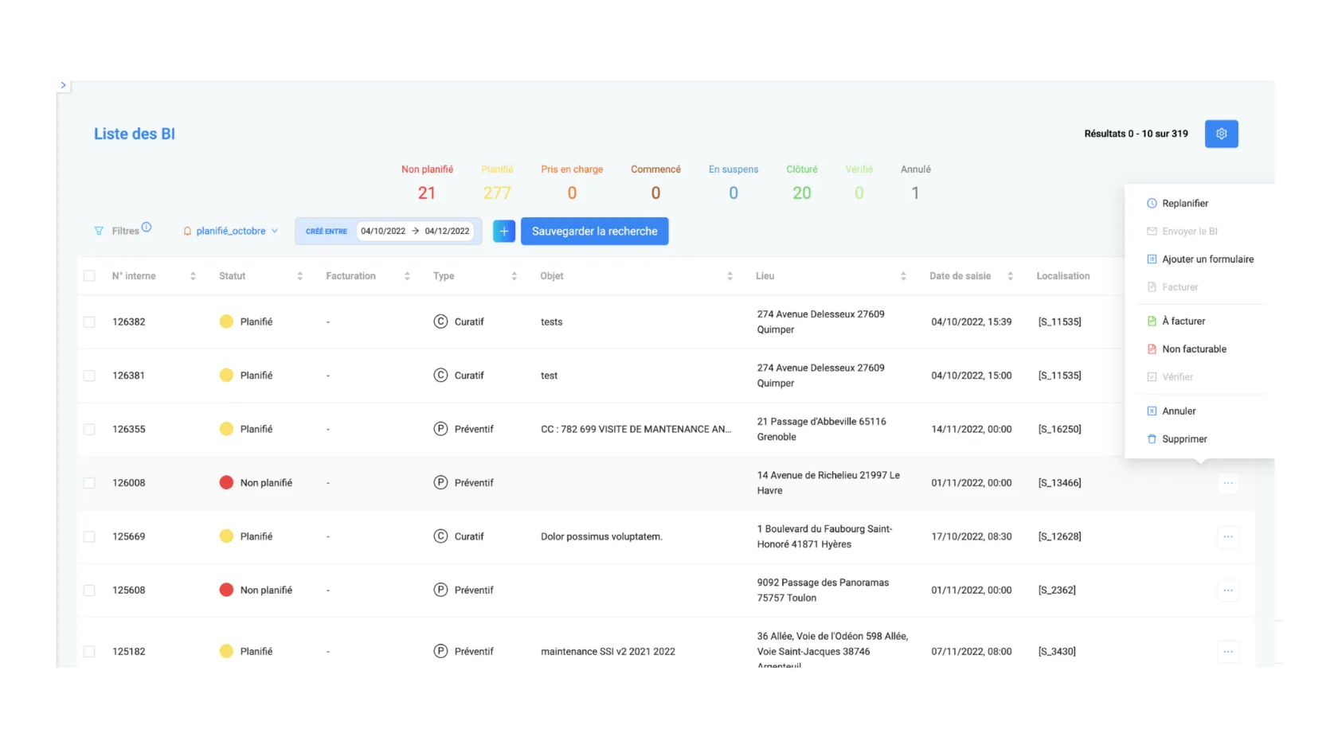This screenshot has height=752, width=1338.
Task: Click the Curatif type icon for 126382
Action: point(440,321)
